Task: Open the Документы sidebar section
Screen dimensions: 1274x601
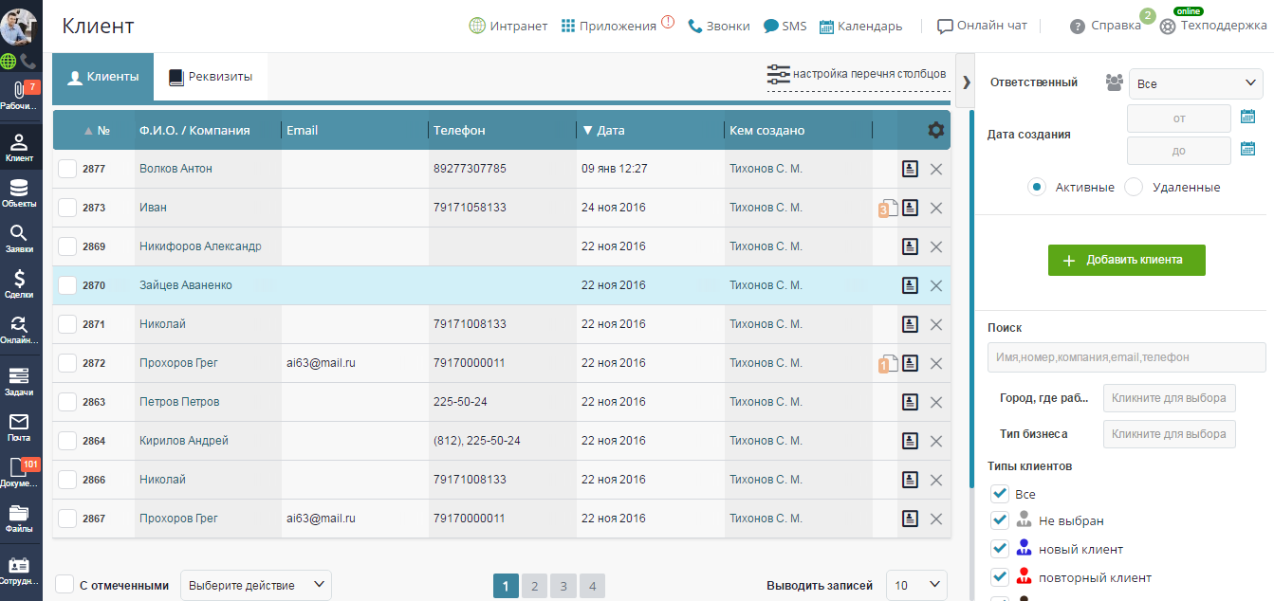Action: coord(21,473)
